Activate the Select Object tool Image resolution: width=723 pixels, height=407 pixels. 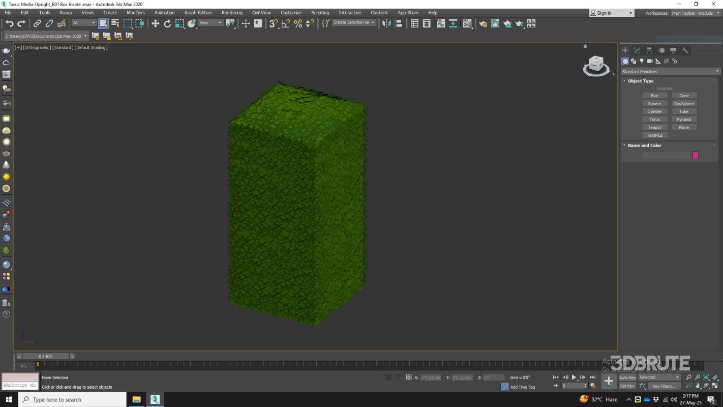(104, 23)
